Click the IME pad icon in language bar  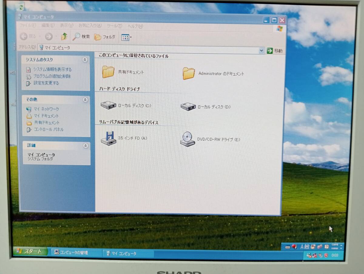point(313,247)
